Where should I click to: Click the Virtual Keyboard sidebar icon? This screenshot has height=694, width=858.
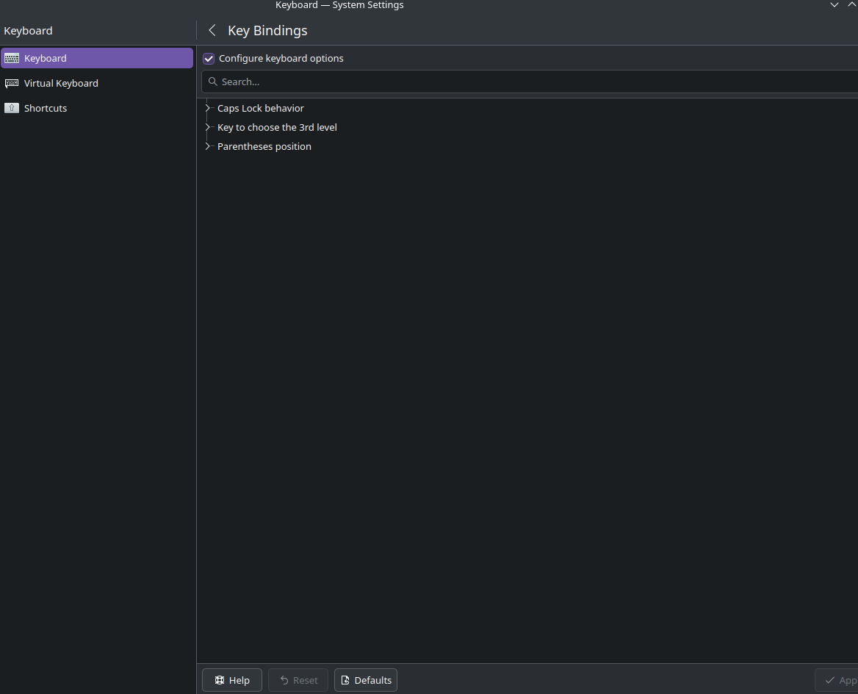(x=12, y=83)
